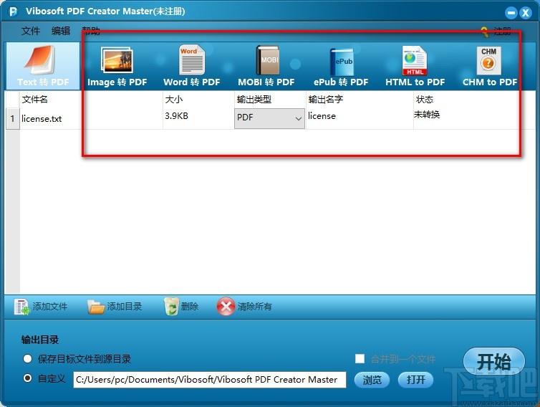Click the 打开 open folder button
This screenshot has height=407, width=540.
point(415,380)
